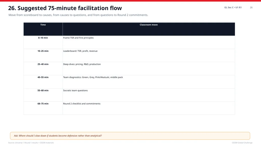The height and width of the screenshot is (147, 261).
Task: Click the 'Frame TSR and first principles' cell
Action: pos(149,42)
